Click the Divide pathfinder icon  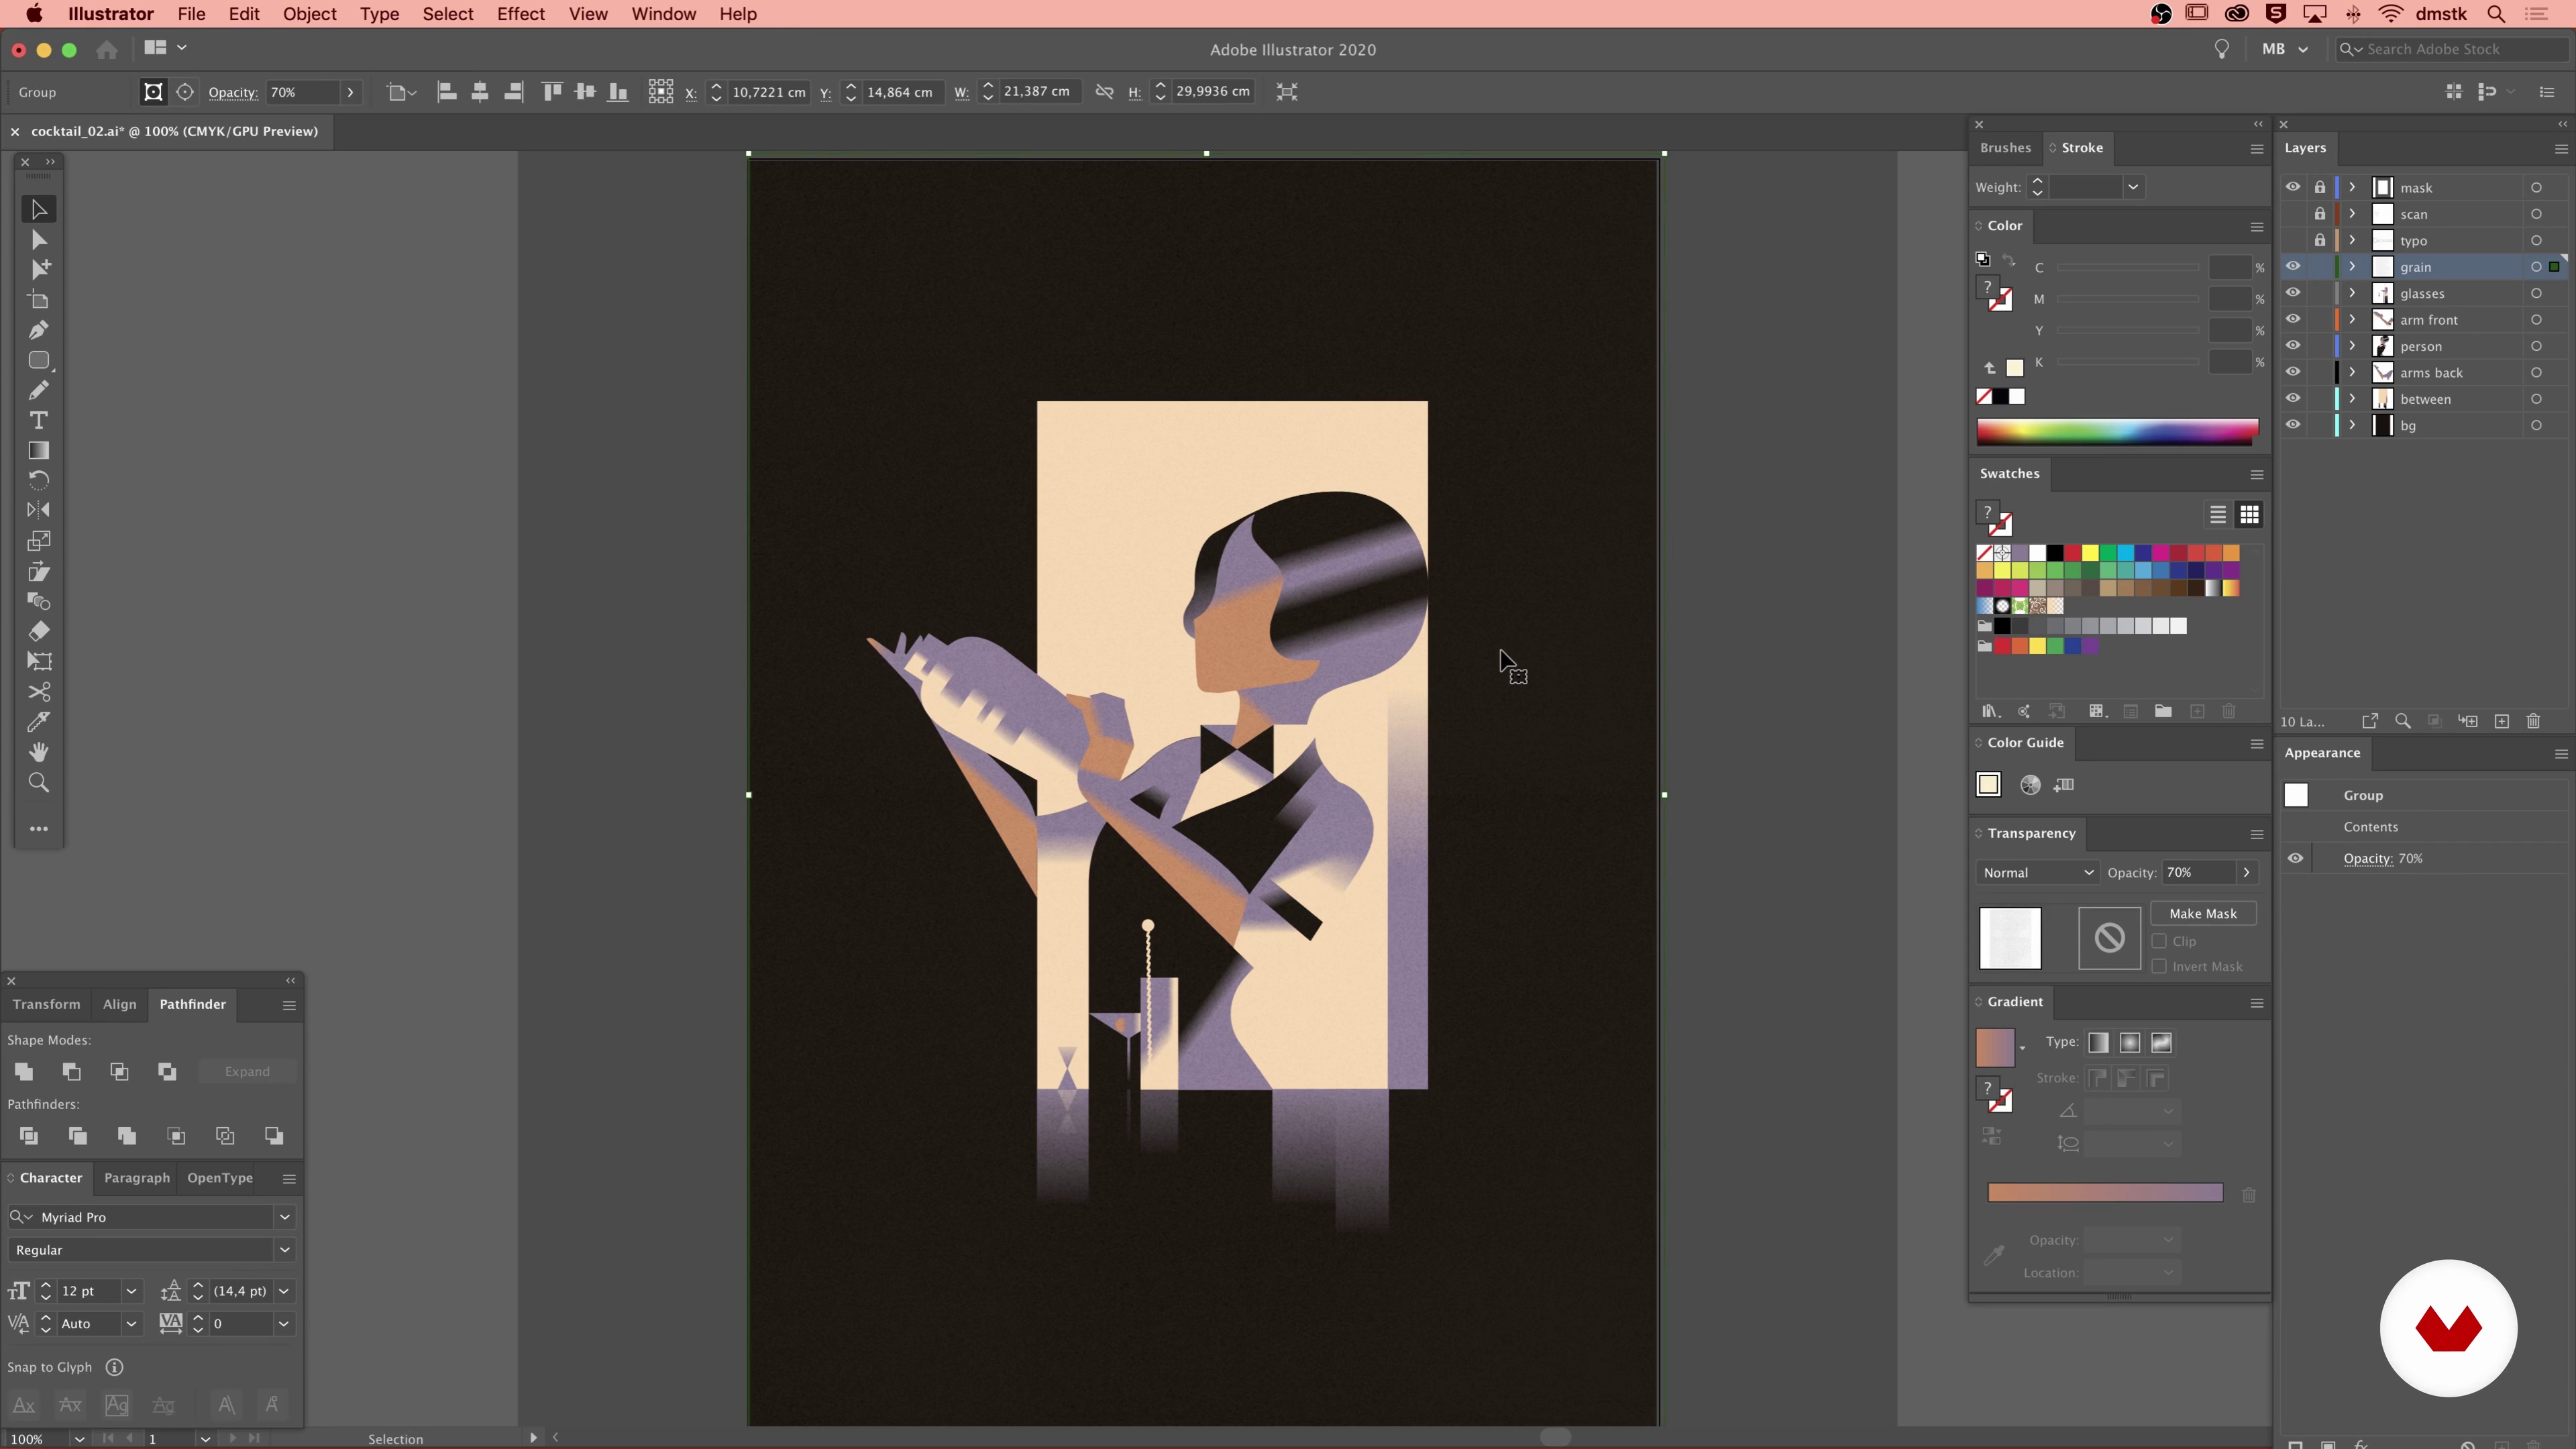click(x=29, y=1136)
